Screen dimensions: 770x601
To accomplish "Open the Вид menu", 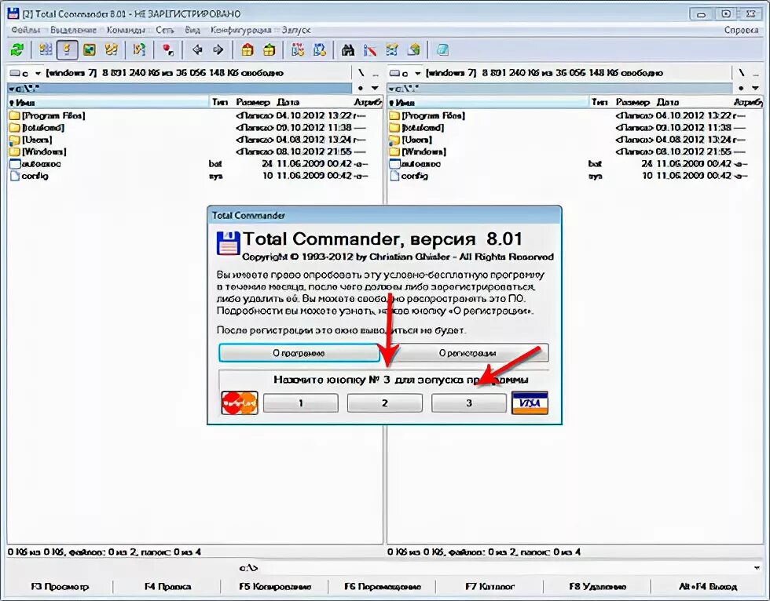I will pyautogui.click(x=192, y=30).
